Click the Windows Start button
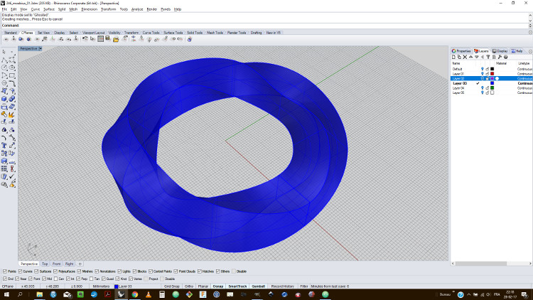 (6, 294)
